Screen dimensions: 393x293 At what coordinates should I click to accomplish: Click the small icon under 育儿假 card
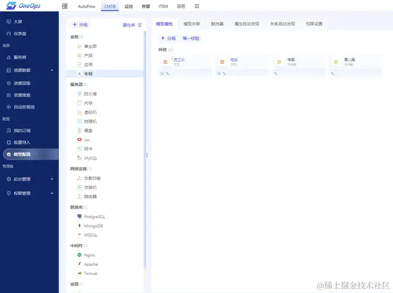pos(332,74)
